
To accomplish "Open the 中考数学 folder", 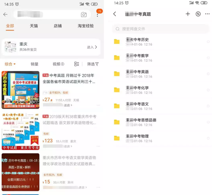I will (x=162, y=58).
